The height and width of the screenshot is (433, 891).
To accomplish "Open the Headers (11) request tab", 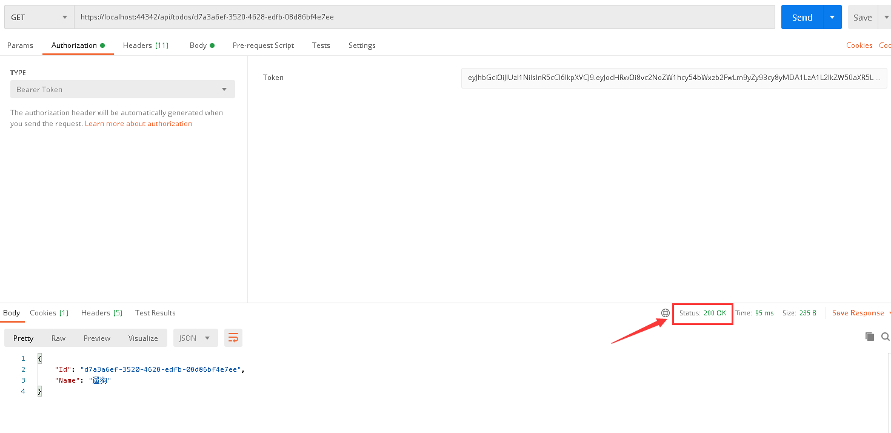I will pyautogui.click(x=145, y=45).
